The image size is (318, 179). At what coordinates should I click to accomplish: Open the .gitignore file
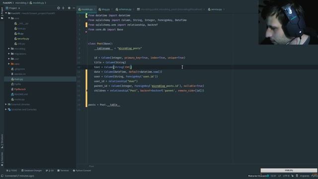point(18,69)
